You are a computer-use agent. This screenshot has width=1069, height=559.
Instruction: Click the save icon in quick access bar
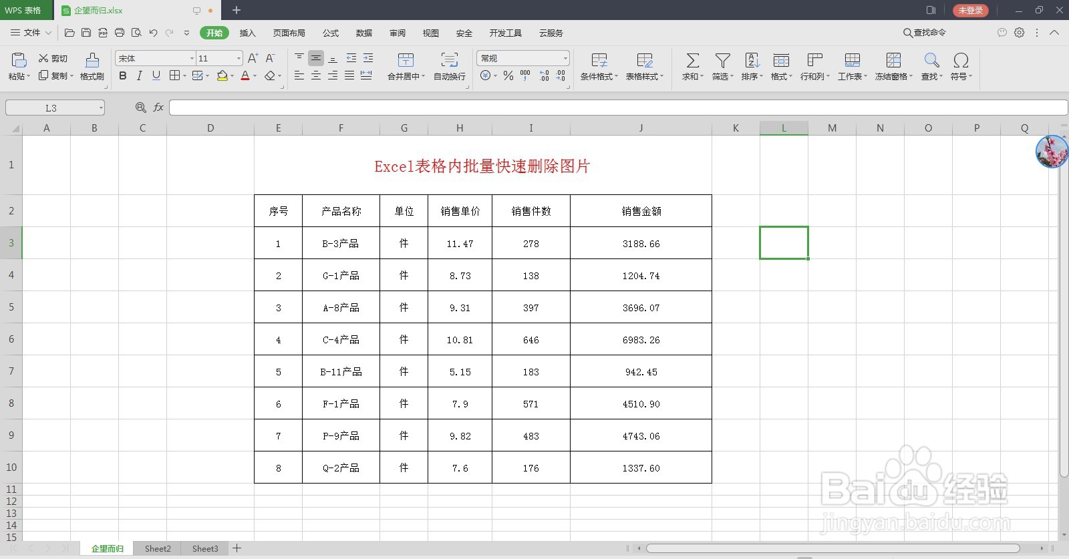tap(86, 32)
